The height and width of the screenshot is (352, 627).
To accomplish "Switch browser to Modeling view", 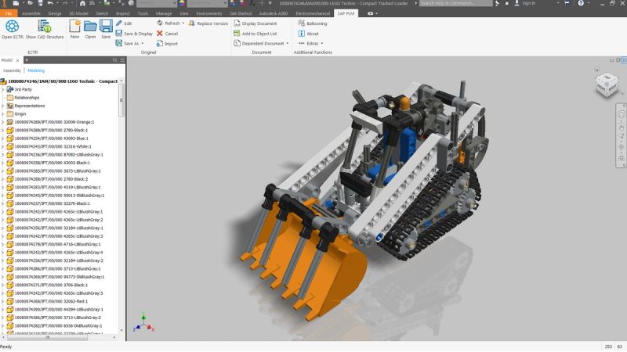I will coord(36,70).
